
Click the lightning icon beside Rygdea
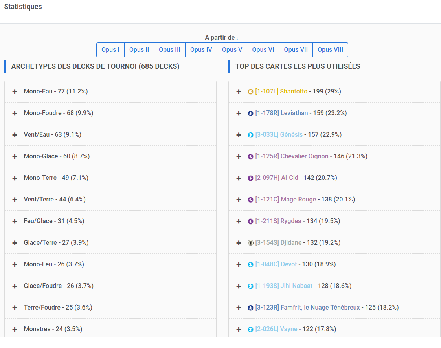250,222
